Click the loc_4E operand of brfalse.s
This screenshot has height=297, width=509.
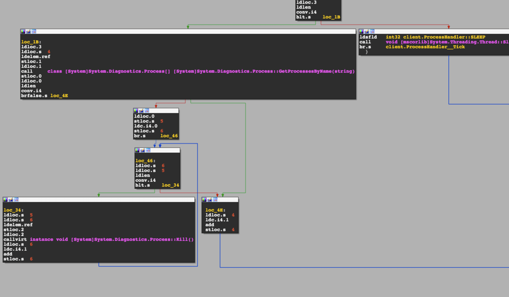[x=59, y=95]
